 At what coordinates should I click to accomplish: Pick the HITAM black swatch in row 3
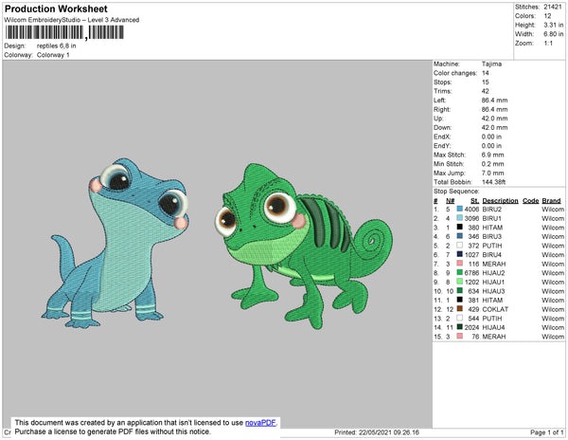click(x=460, y=228)
